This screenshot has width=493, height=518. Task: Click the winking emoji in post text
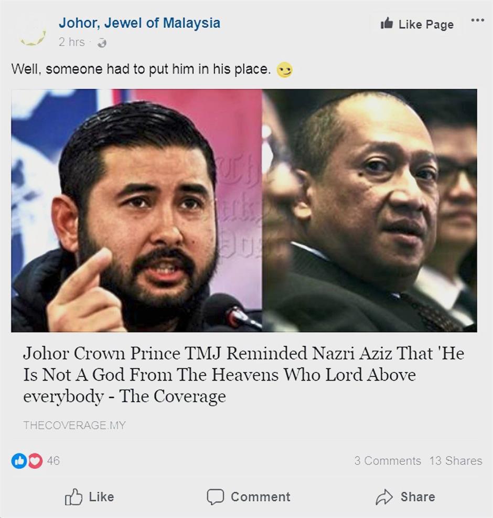pos(284,70)
